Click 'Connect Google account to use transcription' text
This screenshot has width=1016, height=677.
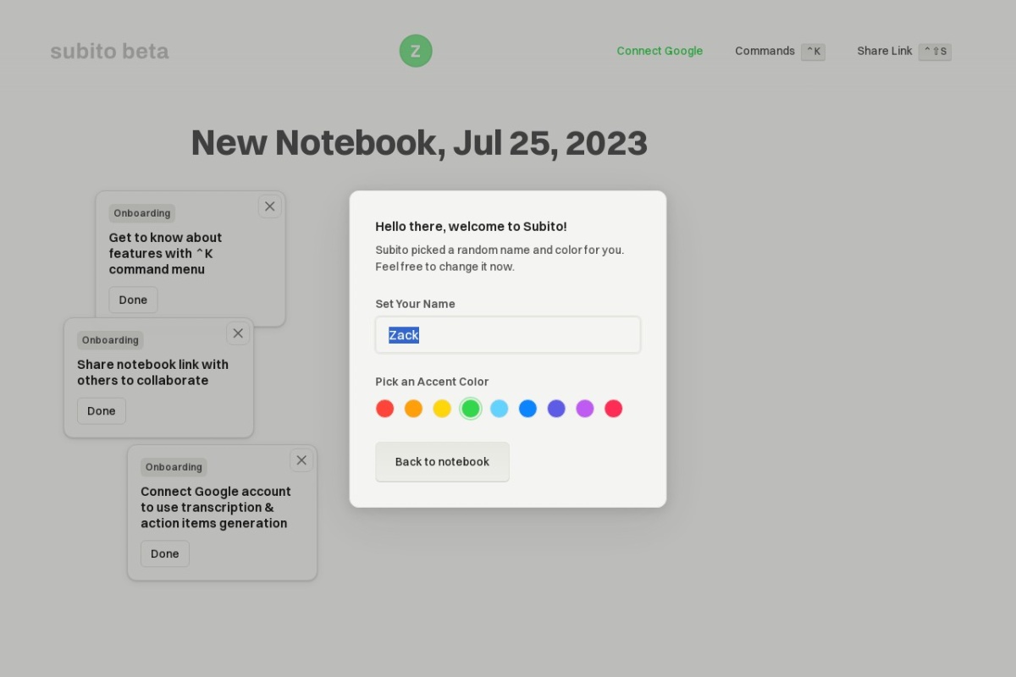click(x=215, y=507)
